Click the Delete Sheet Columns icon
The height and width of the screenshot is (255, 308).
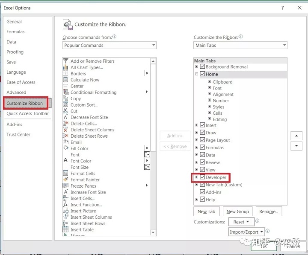[x=65, y=130]
